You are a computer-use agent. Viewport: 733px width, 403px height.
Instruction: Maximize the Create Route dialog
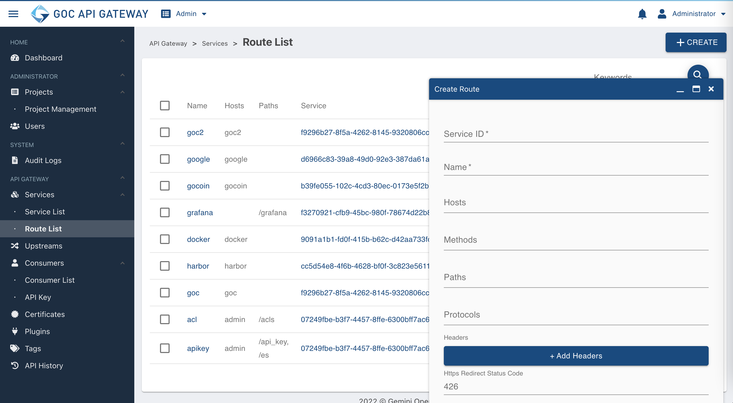pos(696,89)
